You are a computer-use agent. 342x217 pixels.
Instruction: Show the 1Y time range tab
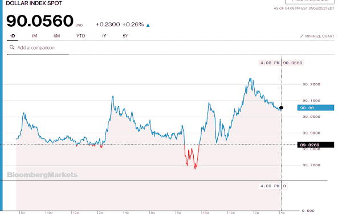104,36
